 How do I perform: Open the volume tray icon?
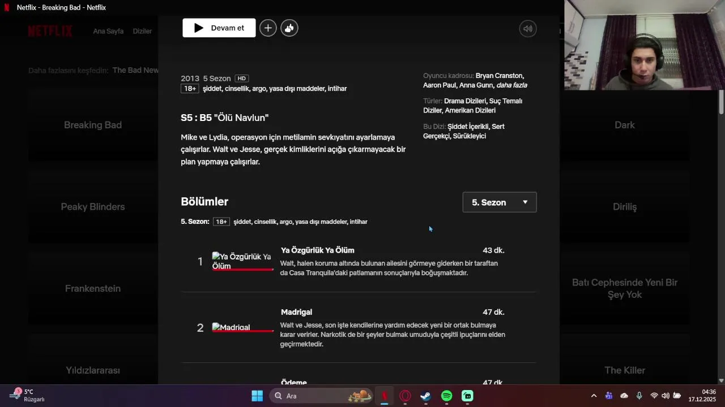point(666,396)
